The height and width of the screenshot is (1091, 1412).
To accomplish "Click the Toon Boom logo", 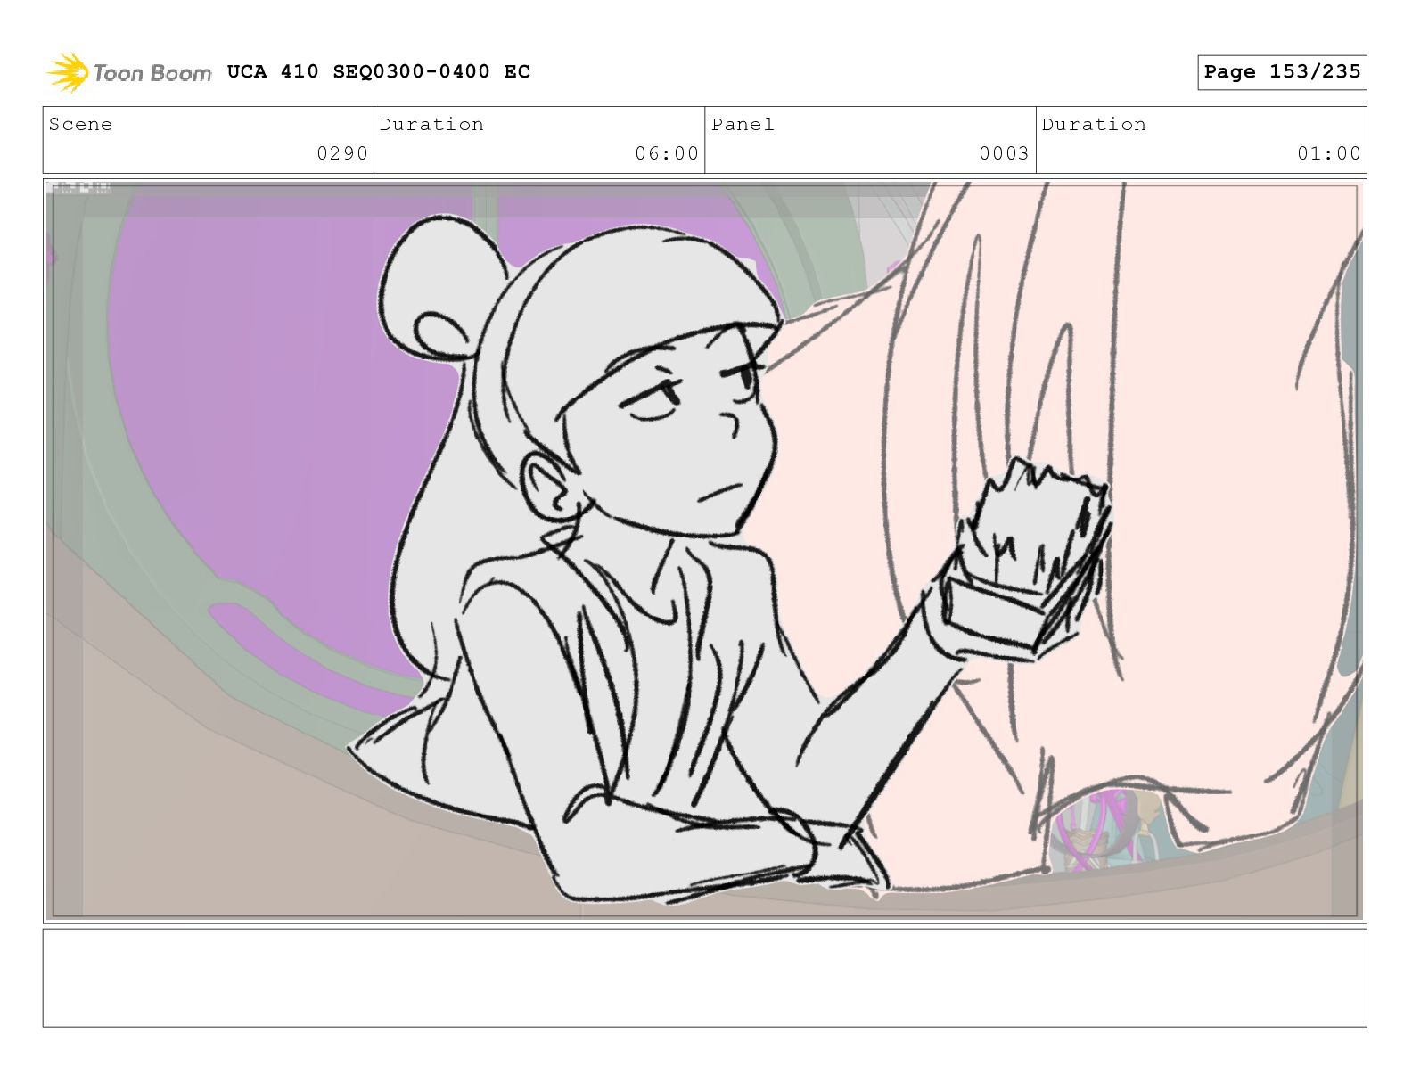I will (x=129, y=72).
